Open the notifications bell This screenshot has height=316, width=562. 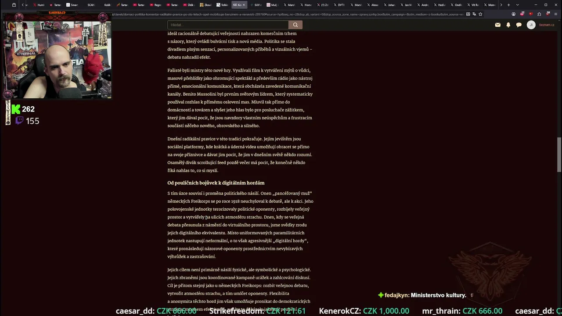pos(508,25)
